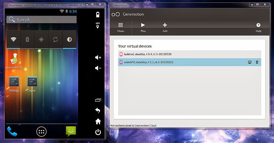
Task: Add a new virtual device
Action: (165, 27)
